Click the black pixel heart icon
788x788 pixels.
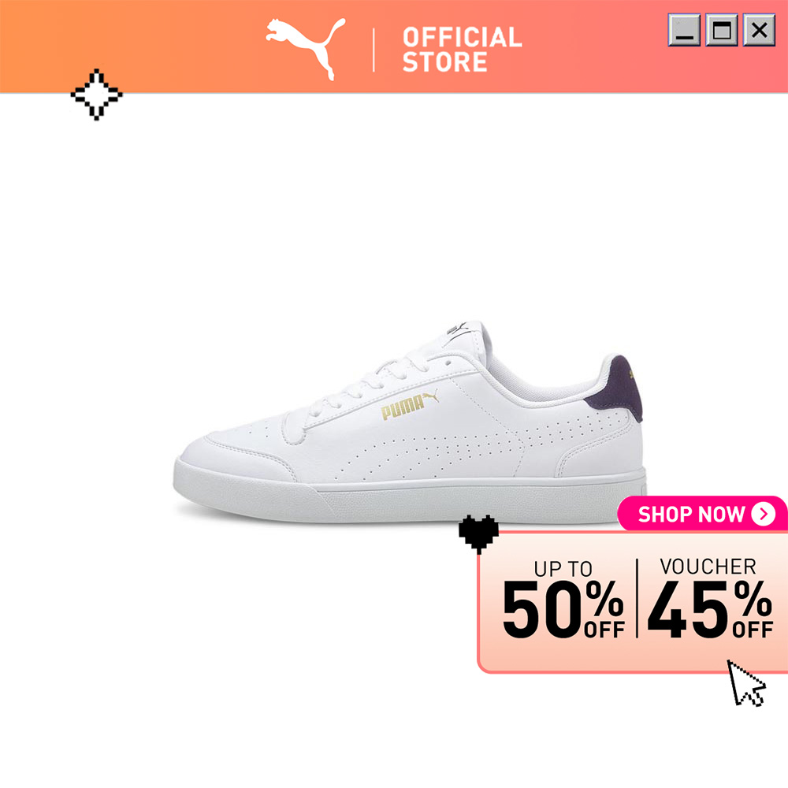click(x=478, y=533)
